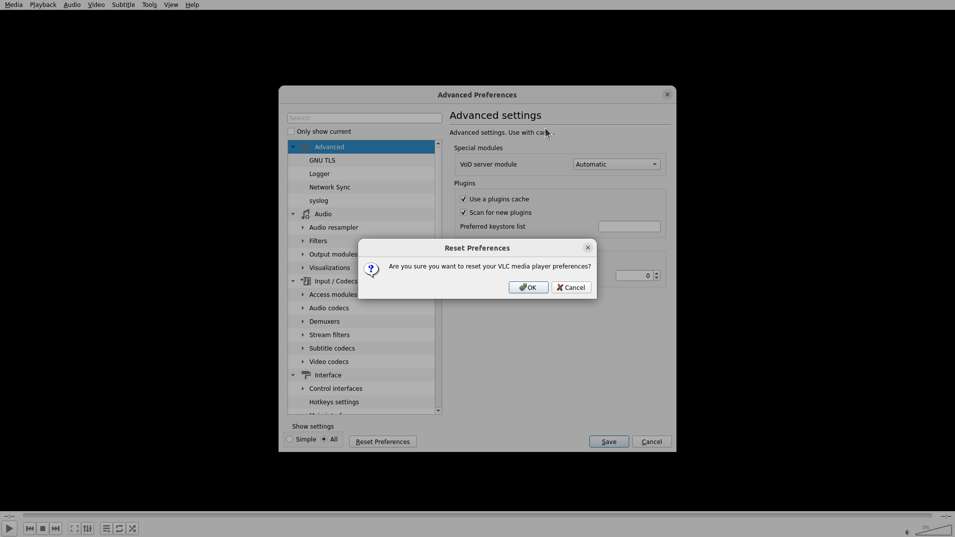Open the Tools menu
Viewport: 955px width, 537px height.
(x=149, y=5)
